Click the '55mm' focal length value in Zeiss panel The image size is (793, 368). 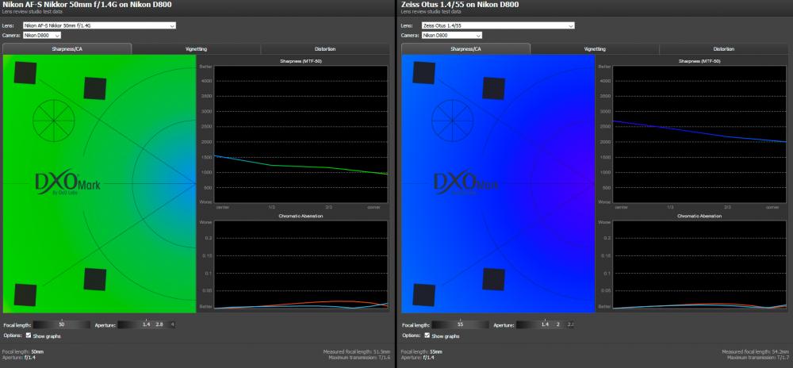tap(436, 351)
